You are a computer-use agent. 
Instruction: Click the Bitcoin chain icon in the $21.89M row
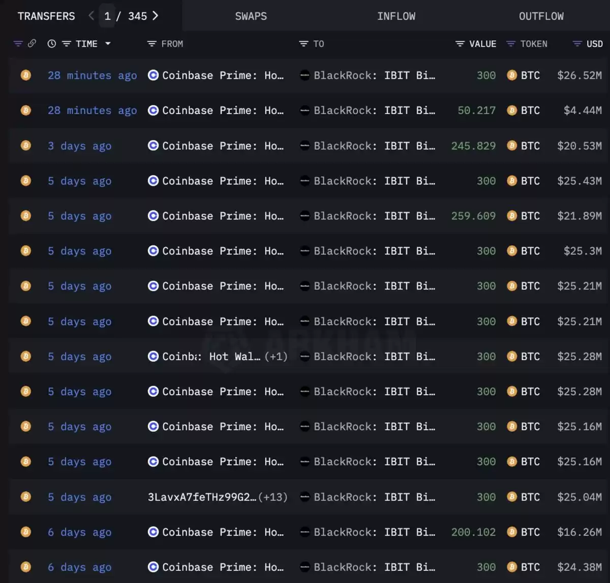pyautogui.click(x=26, y=216)
